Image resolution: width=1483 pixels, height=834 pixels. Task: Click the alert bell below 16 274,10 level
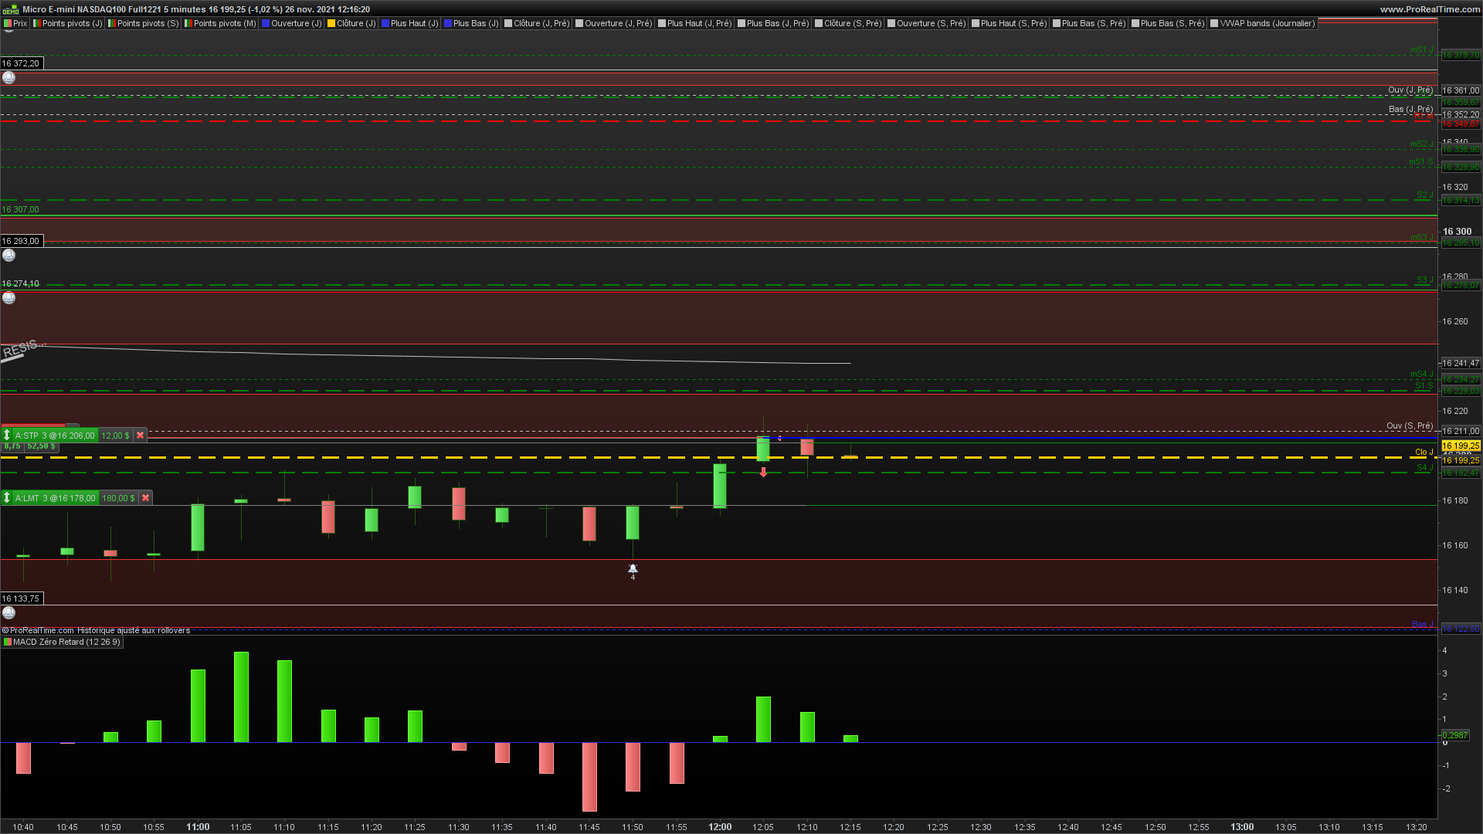pyautogui.click(x=8, y=297)
